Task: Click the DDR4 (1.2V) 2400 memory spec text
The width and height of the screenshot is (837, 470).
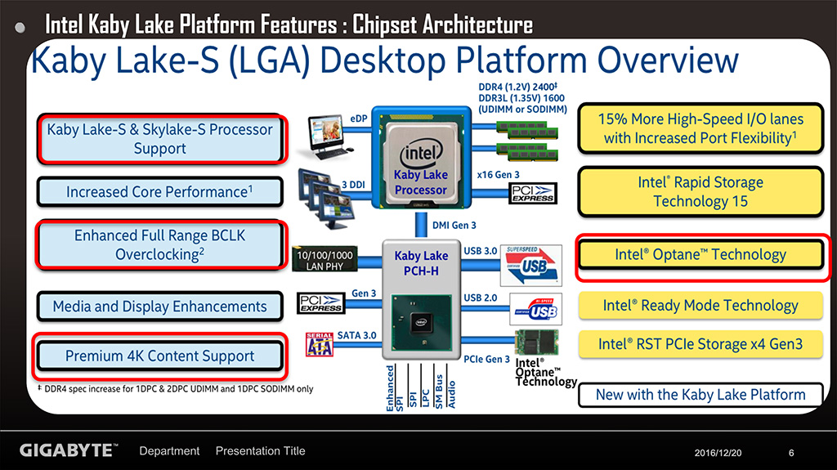Action: tap(517, 87)
